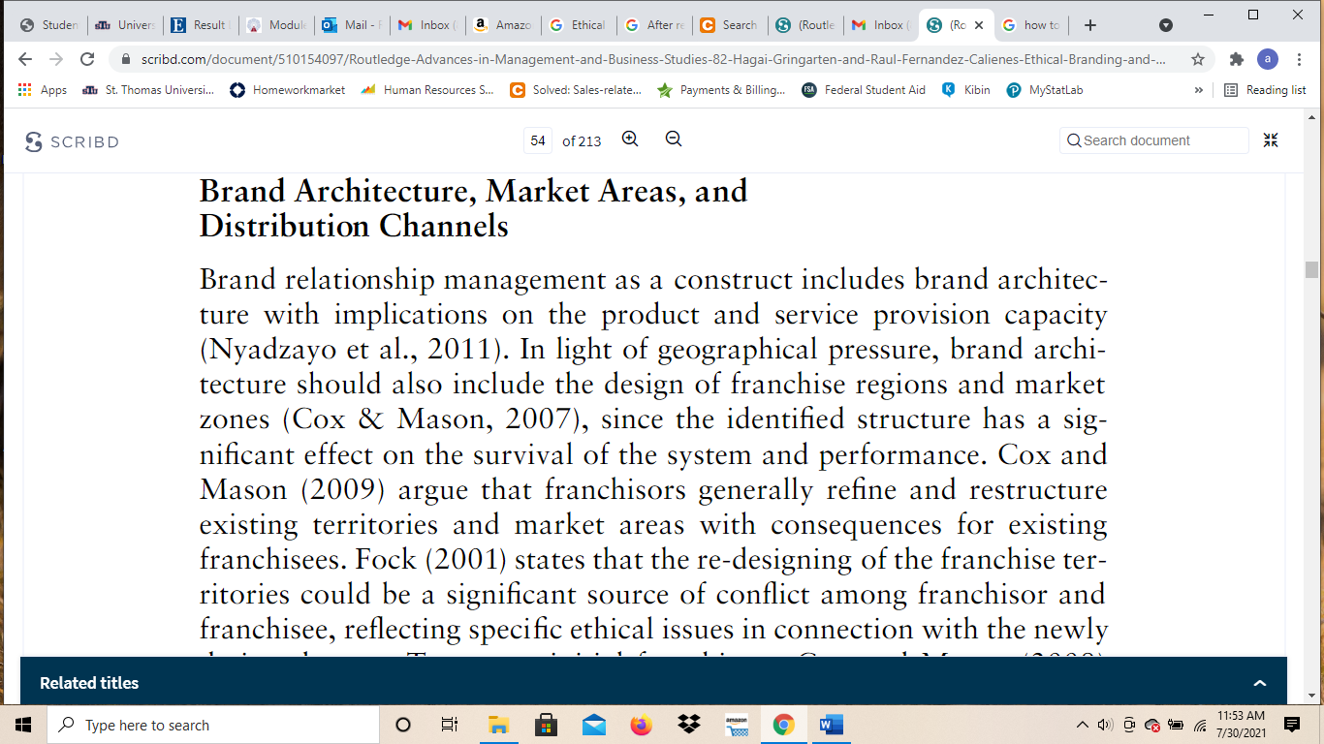
Task: Open Chrome's three-dot menu
Action: coord(1299,59)
